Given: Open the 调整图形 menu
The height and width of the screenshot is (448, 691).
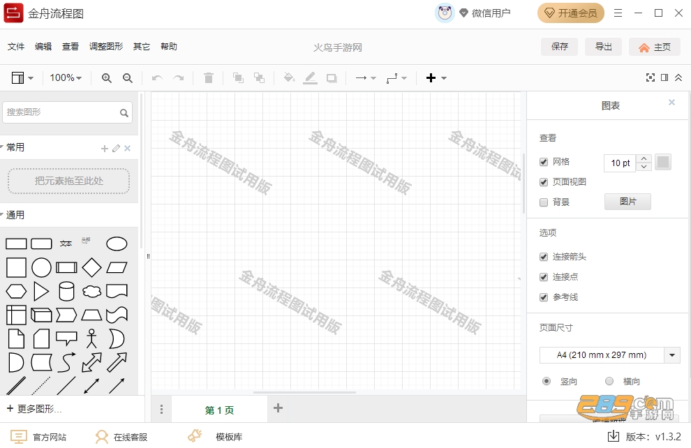Looking at the screenshot, I should 106,47.
